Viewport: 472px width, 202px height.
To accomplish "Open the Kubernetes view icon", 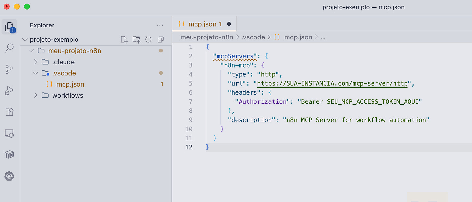I will point(9,176).
